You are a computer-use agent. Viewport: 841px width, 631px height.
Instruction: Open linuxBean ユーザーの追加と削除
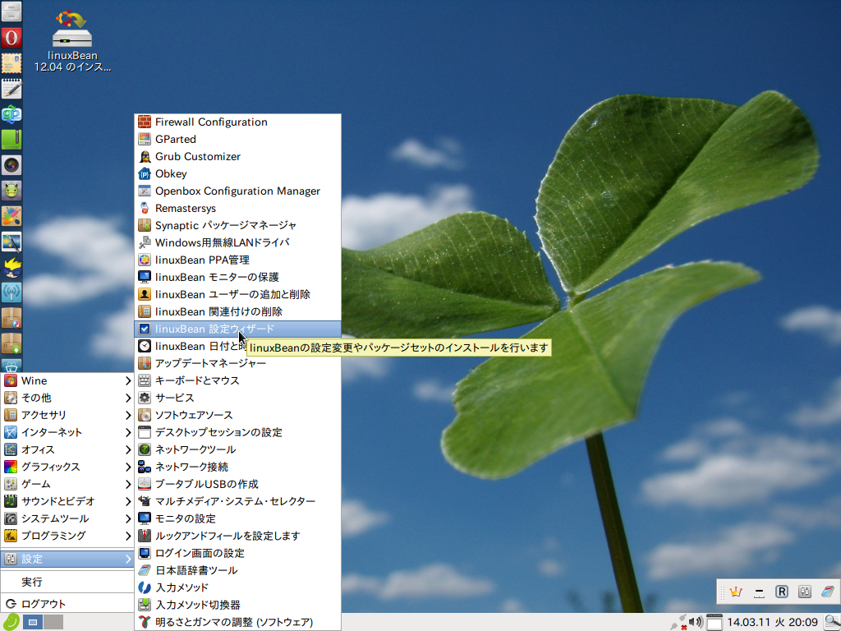(237, 295)
